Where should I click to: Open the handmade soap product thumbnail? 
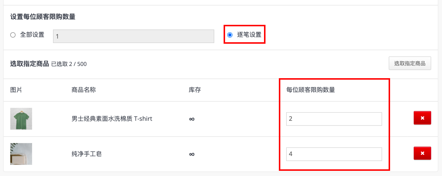(21, 154)
